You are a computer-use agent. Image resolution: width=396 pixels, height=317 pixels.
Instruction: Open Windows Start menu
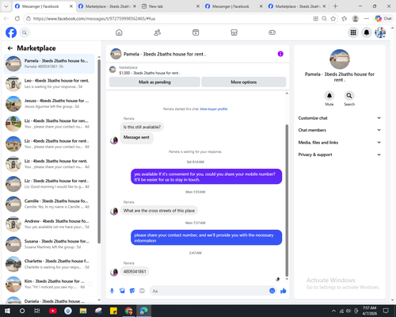click(x=7, y=311)
